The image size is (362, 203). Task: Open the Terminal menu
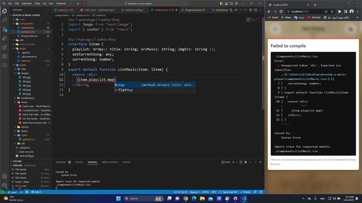click(x=61, y=3)
